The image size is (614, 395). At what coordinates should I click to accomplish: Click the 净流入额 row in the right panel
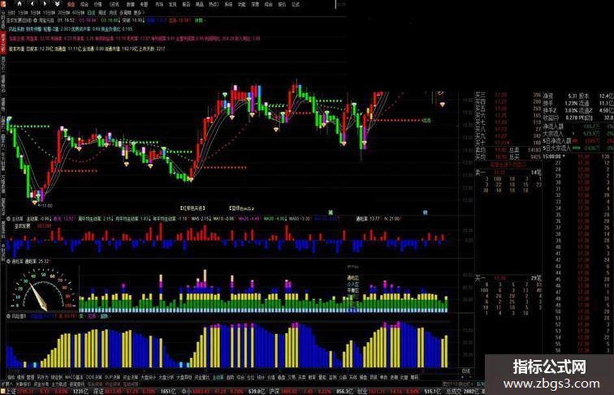pos(578,126)
